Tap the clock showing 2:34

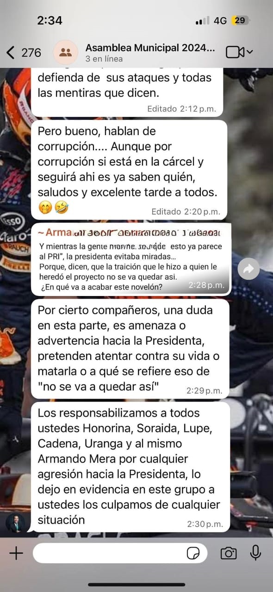click(x=50, y=20)
